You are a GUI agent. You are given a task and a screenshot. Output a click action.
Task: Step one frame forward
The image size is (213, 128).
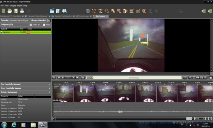pyautogui.click(x=73, y=78)
